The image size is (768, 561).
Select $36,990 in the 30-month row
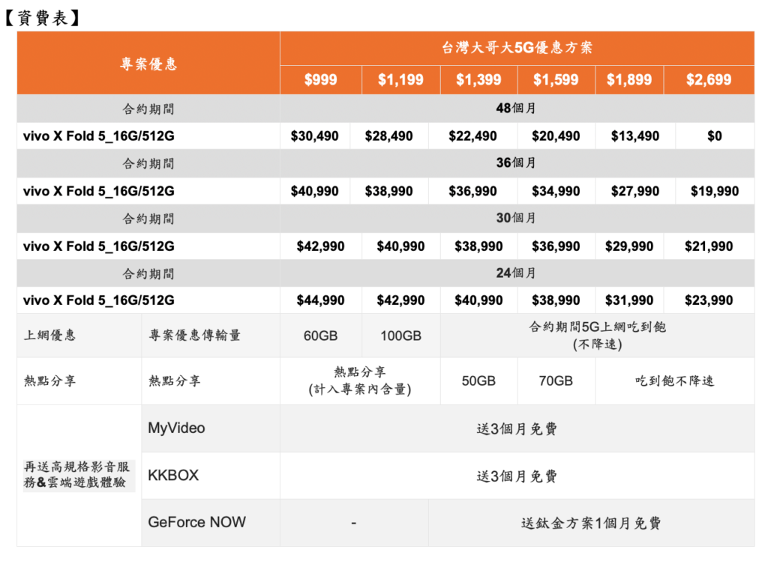point(556,246)
